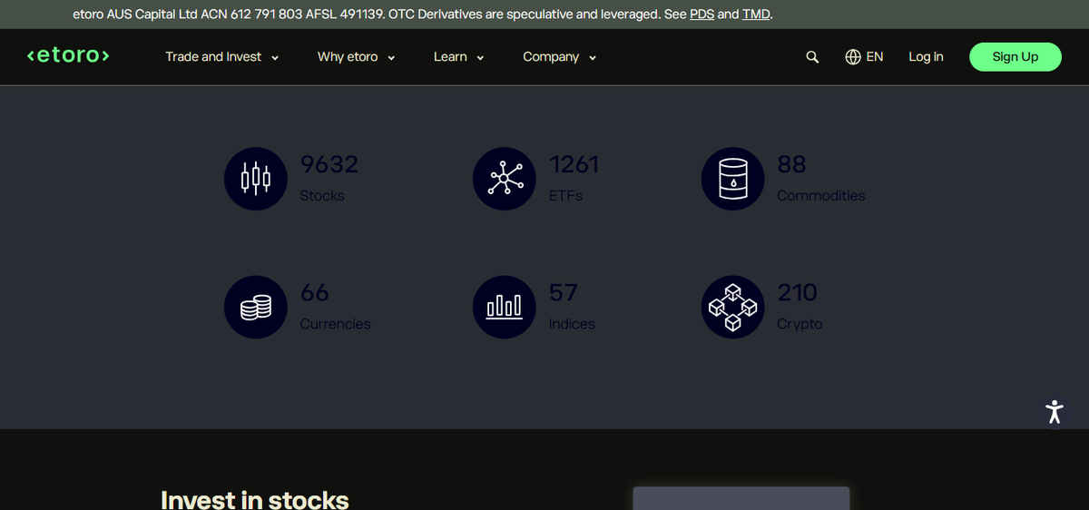
Task: Click the Currencies label
Action: (335, 324)
